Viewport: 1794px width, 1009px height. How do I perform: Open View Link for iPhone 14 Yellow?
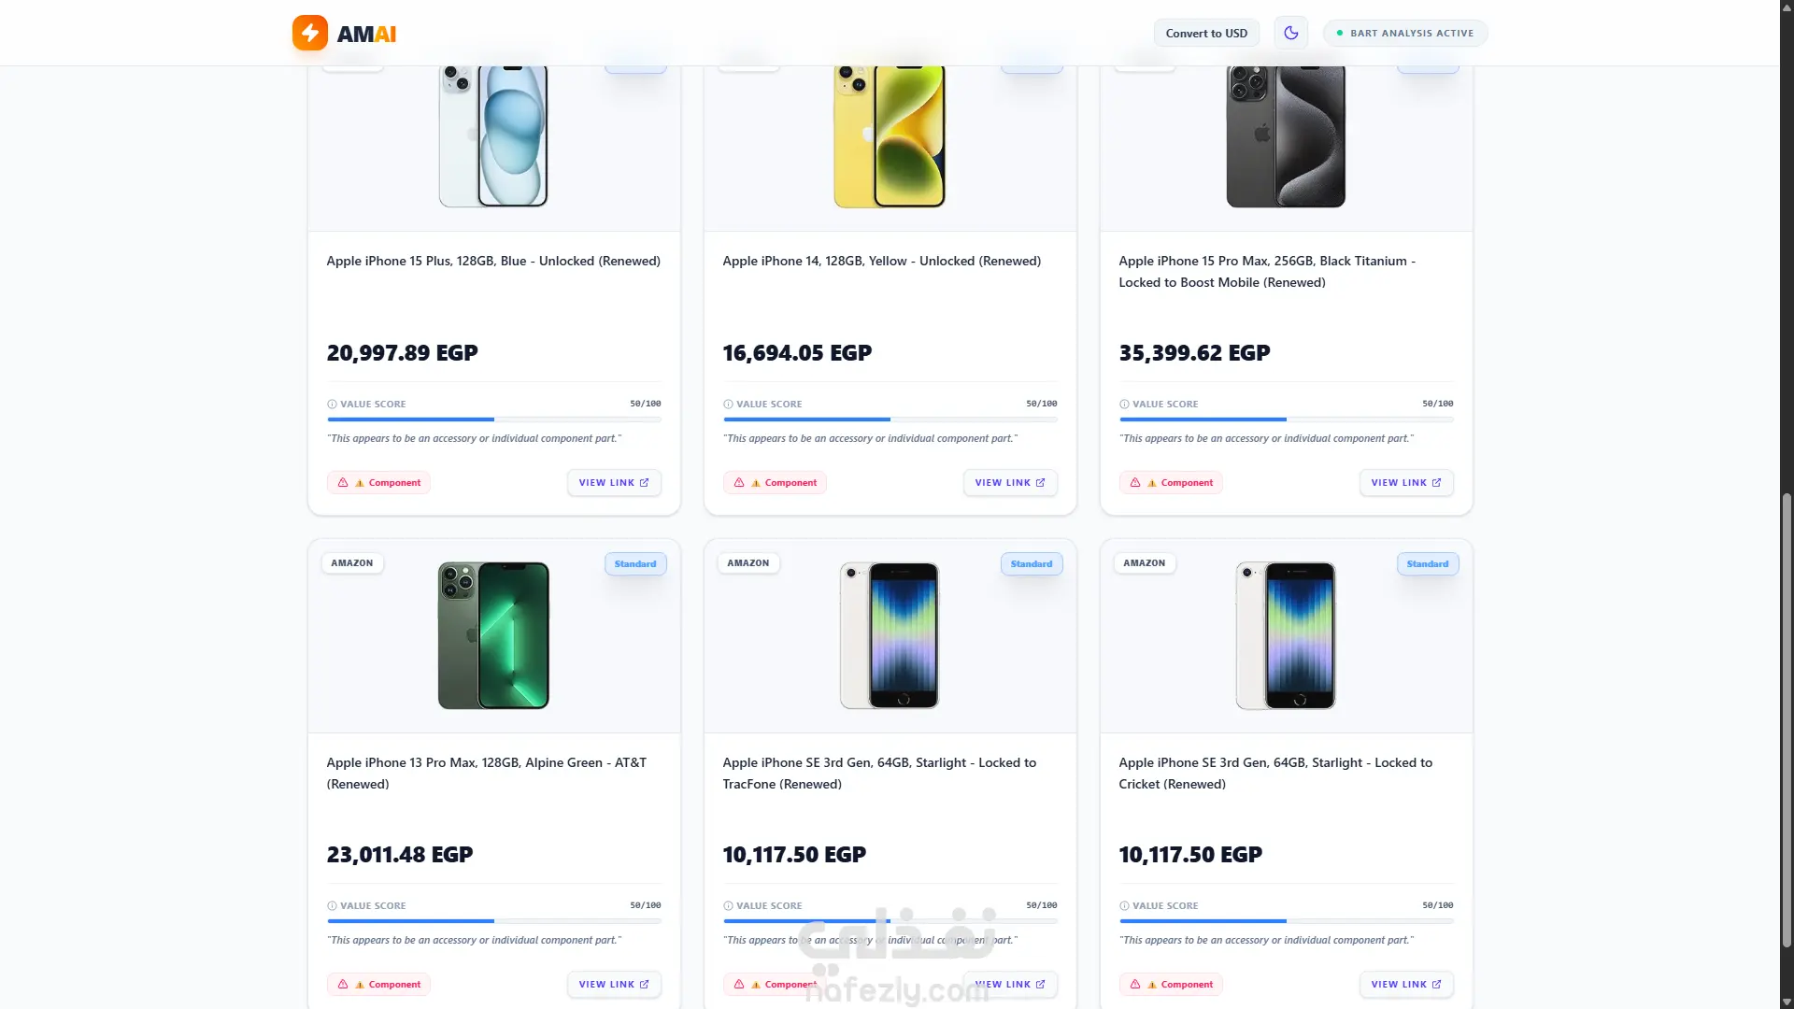pos(1010,483)
